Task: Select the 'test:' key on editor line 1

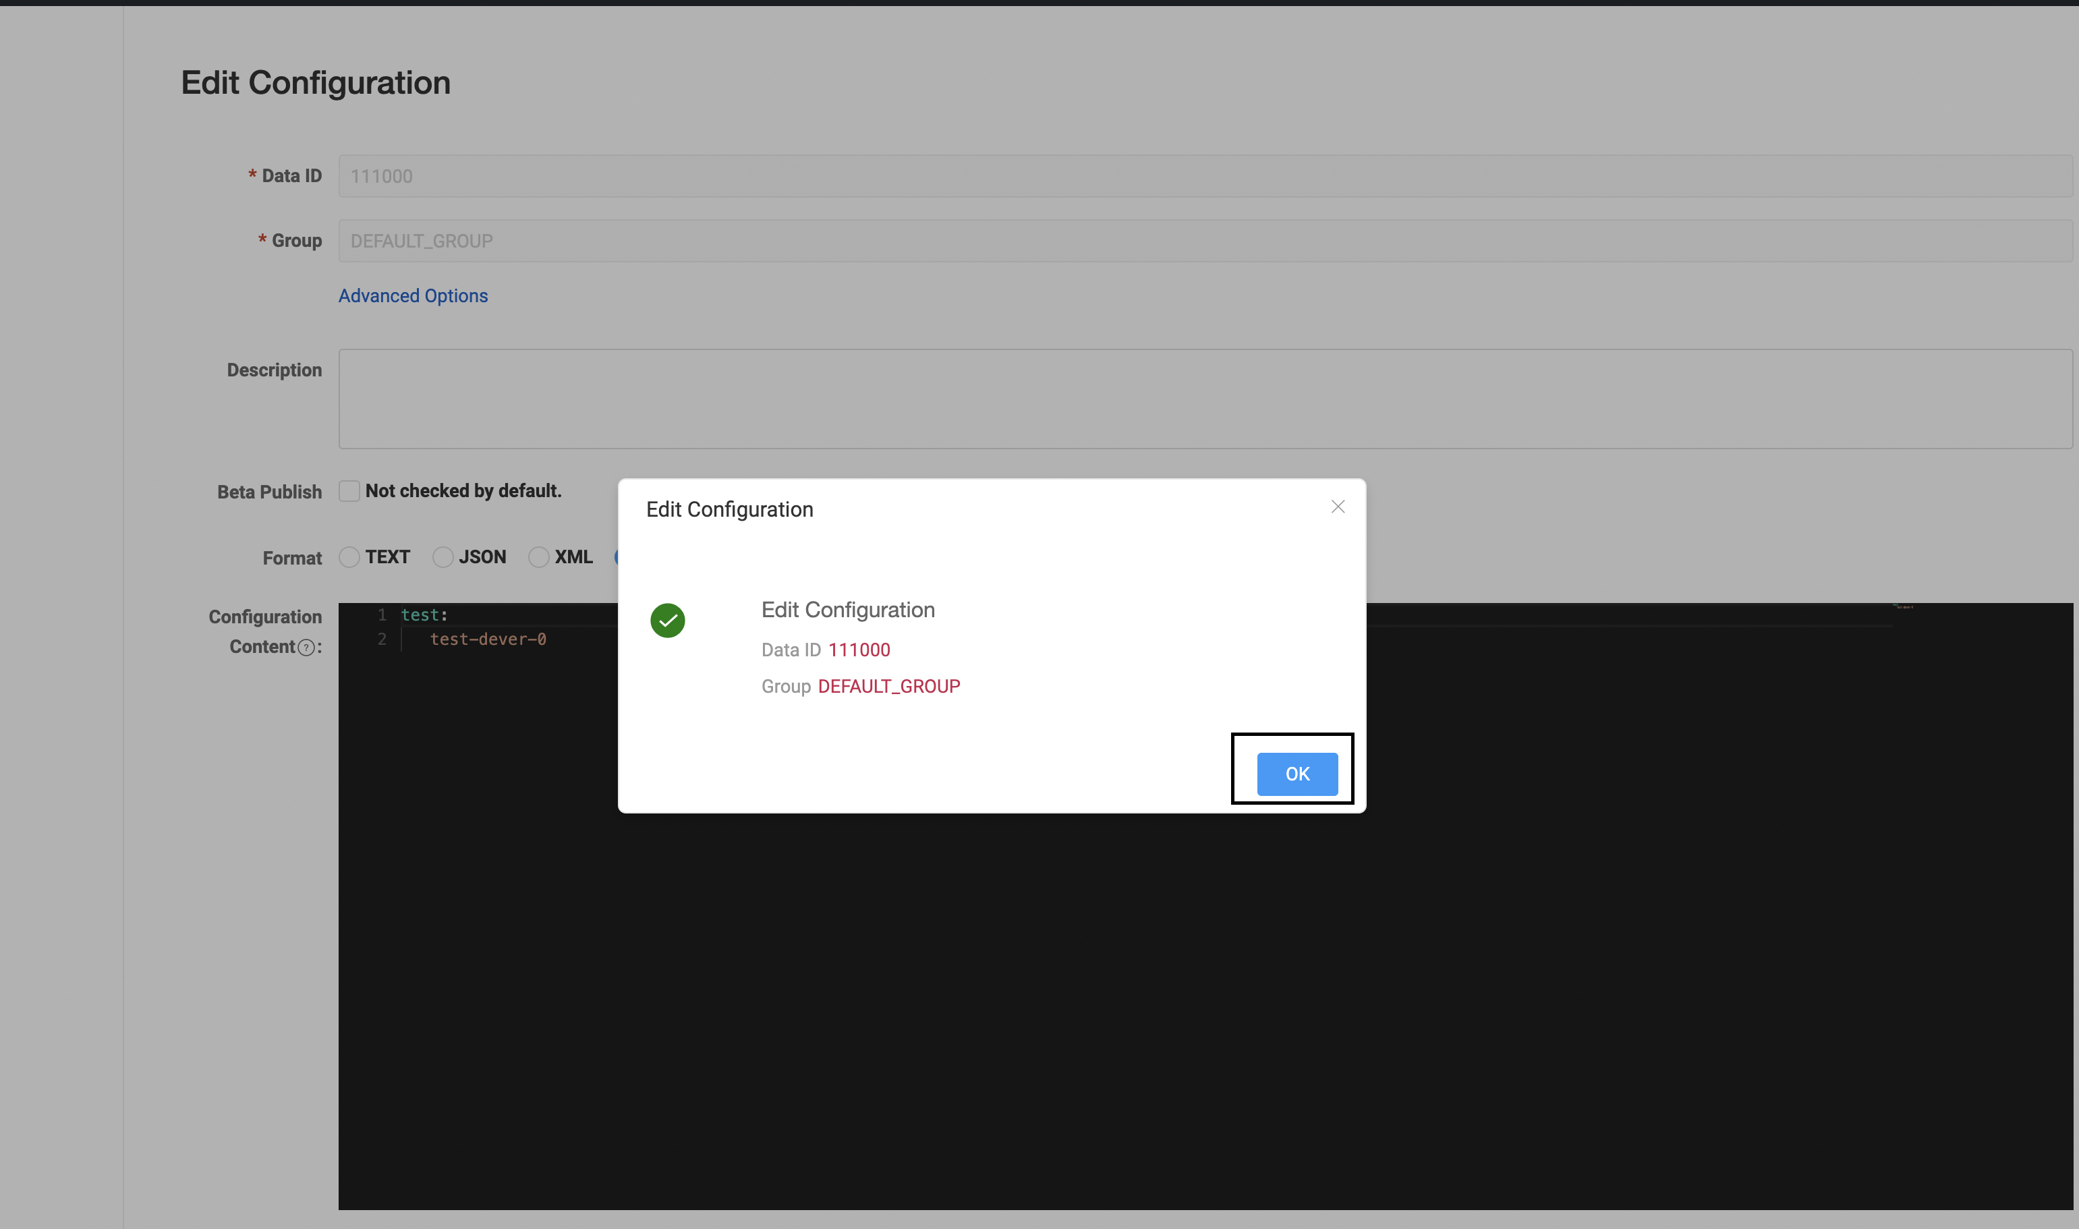Action: pos(423,614)
